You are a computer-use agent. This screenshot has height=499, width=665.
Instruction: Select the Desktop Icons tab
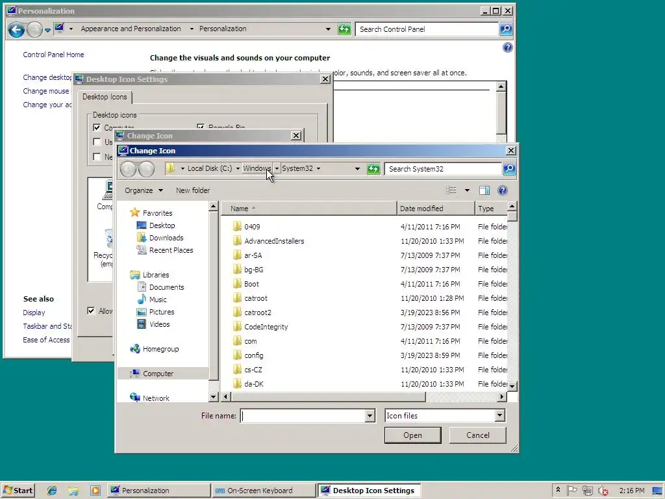105,97
